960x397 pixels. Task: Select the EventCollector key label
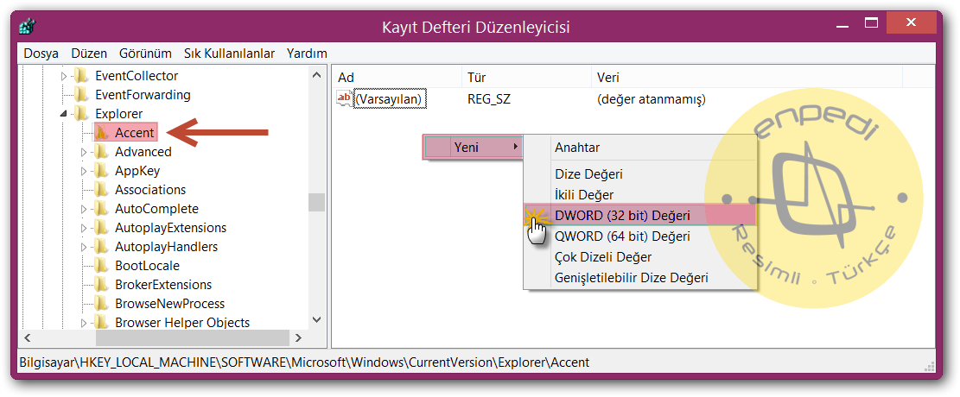click(x=137, y=76)
